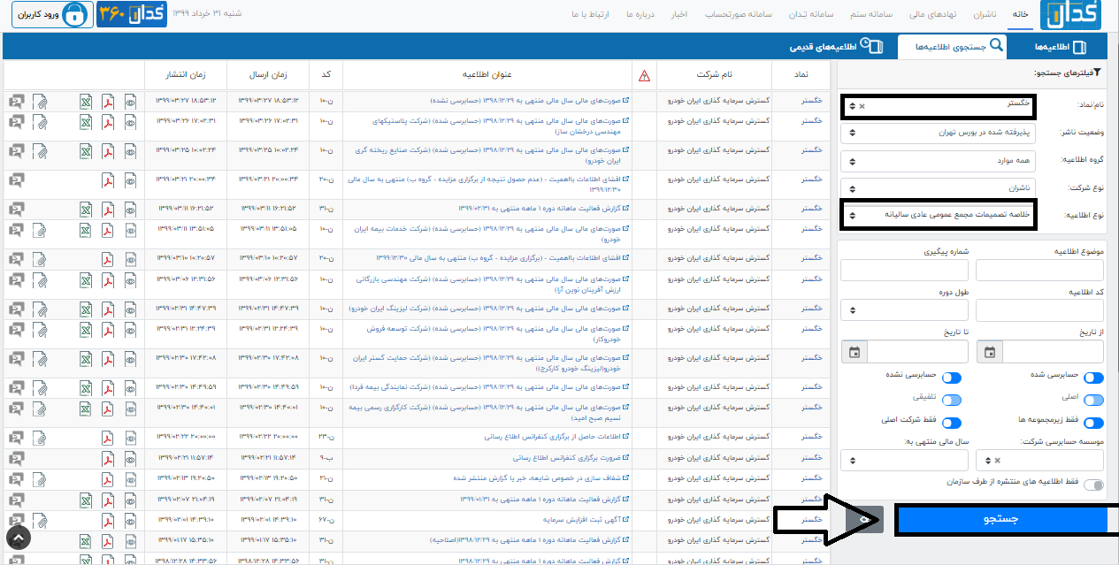This screenshot has width=1119, height=565.
Task: Open the Codal 360 logo banner
Action: (132, 15)
